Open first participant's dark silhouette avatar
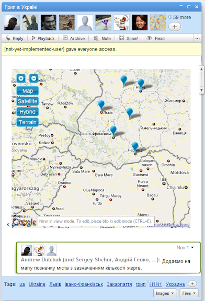This screenshot has height=301, width=205. click(x=12, y=22)
